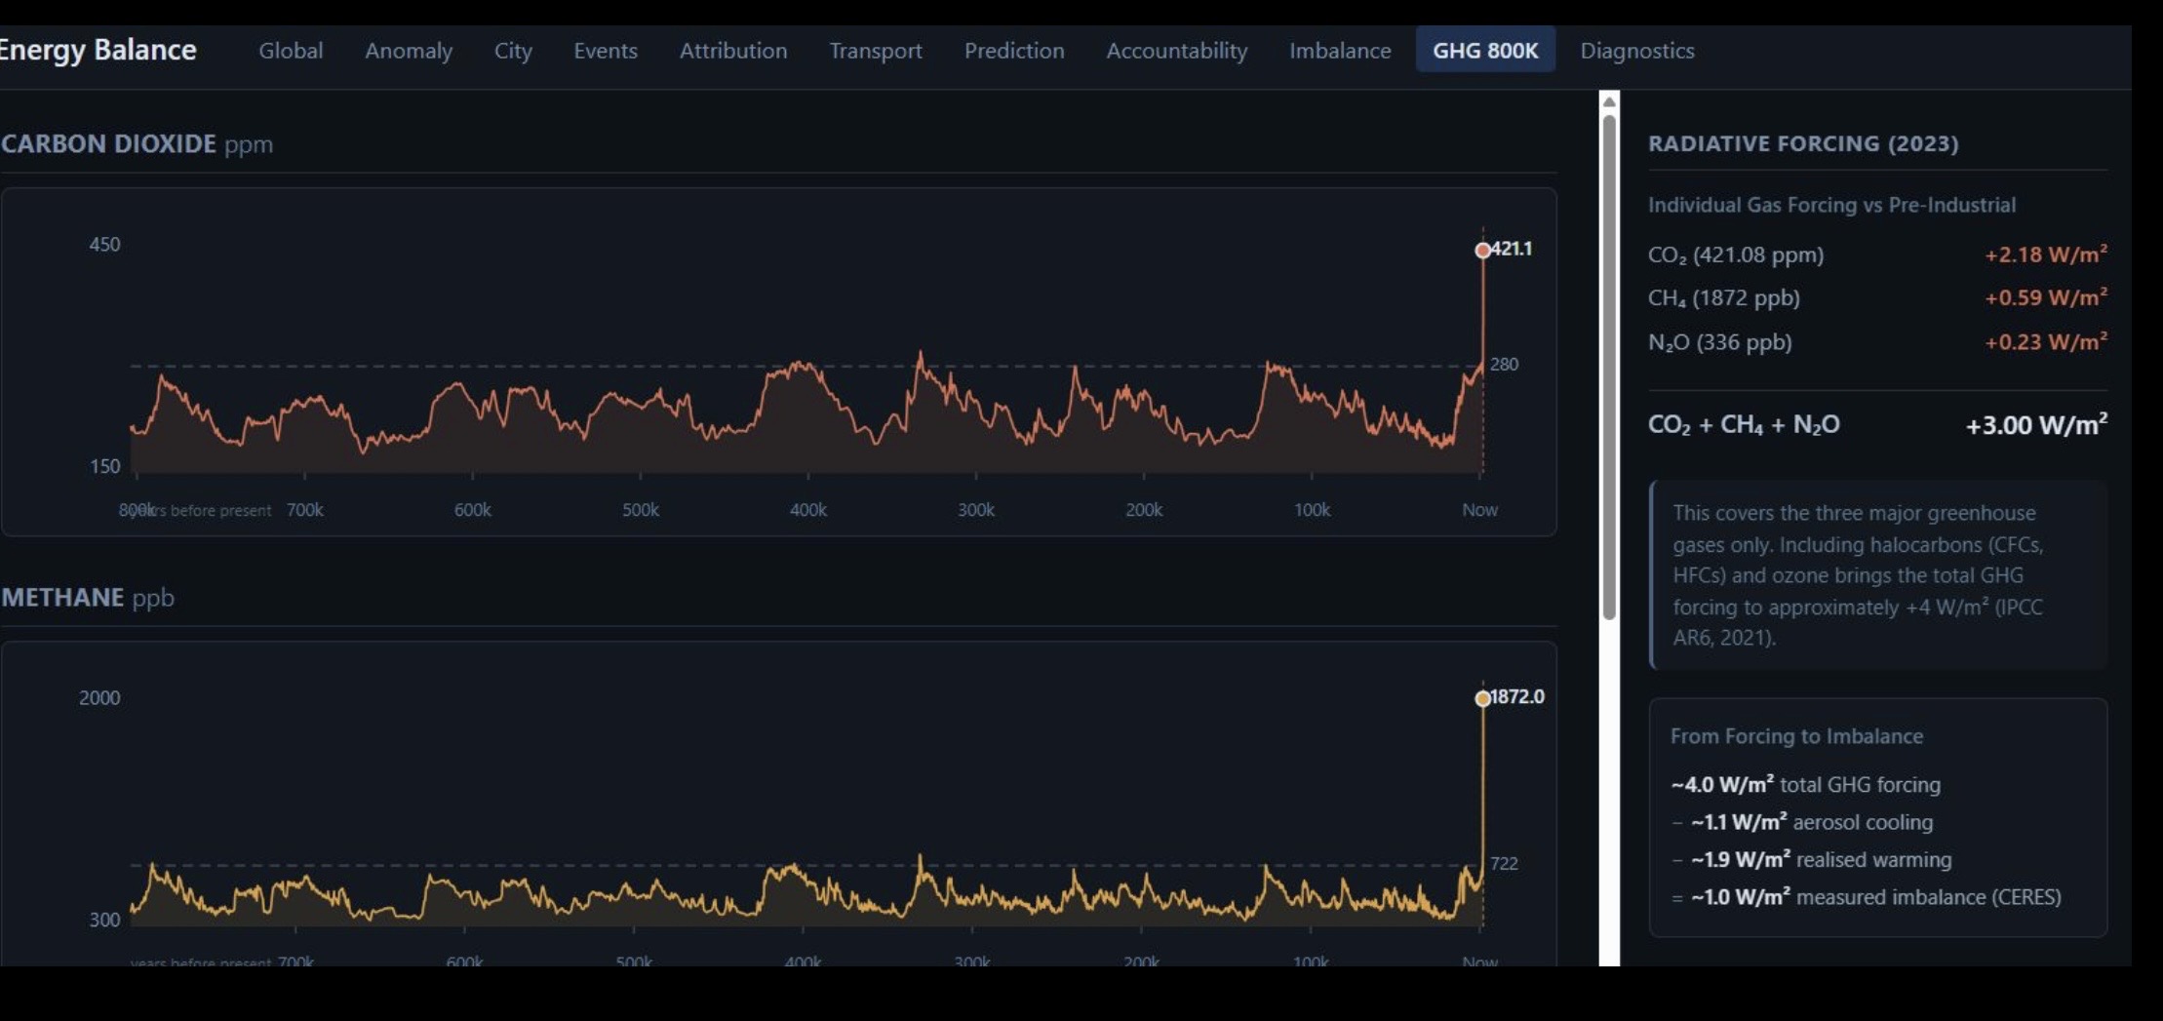This screenshot has width=2163, height=1021.
Task: Open the Diagnostics tab
Action: click(1636, 51)
